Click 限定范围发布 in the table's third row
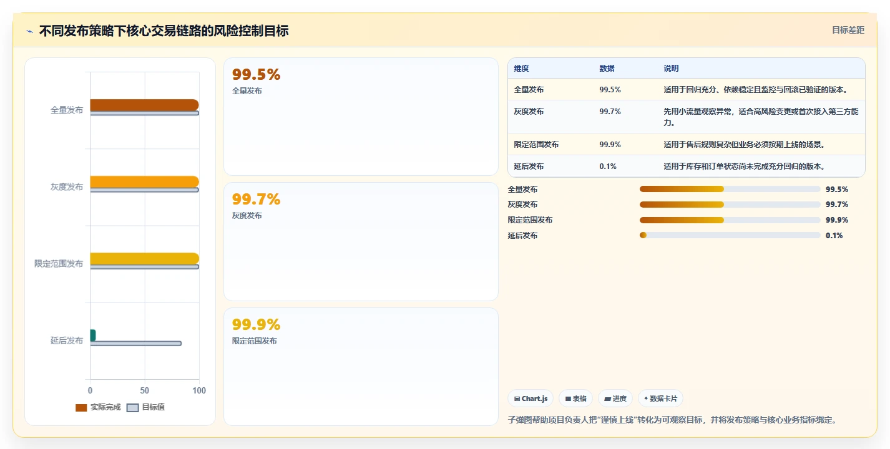Screen dimensions: 890x449 tap(537, 145)
